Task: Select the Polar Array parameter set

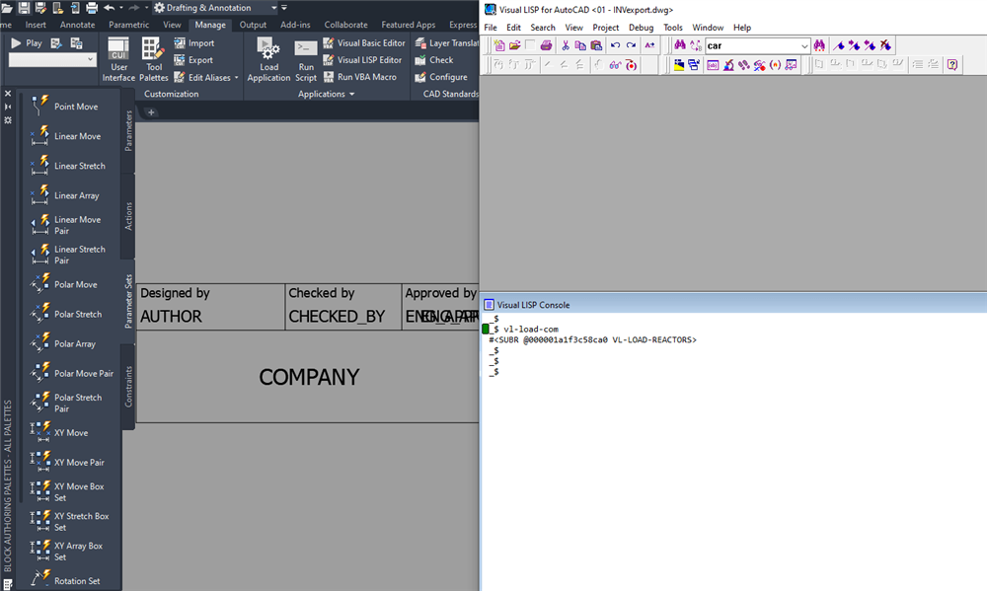Action: point(63,343)
